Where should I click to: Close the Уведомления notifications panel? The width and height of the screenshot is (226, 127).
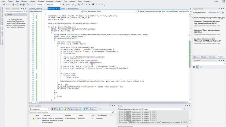pos(224,9)
